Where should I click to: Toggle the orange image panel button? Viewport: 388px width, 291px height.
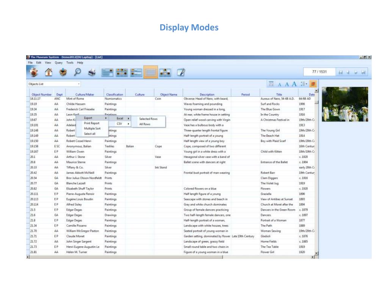313,84
